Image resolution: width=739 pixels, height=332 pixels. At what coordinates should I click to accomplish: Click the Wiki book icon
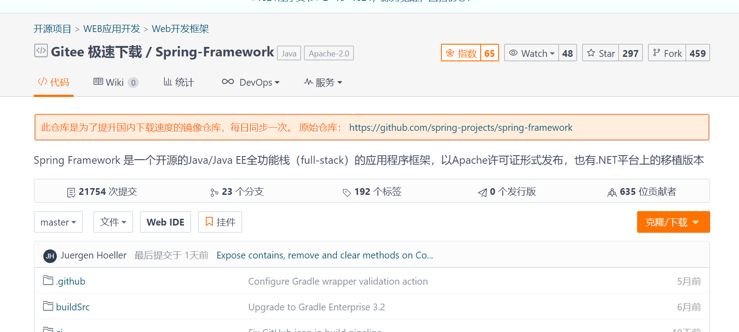[98, 82]
